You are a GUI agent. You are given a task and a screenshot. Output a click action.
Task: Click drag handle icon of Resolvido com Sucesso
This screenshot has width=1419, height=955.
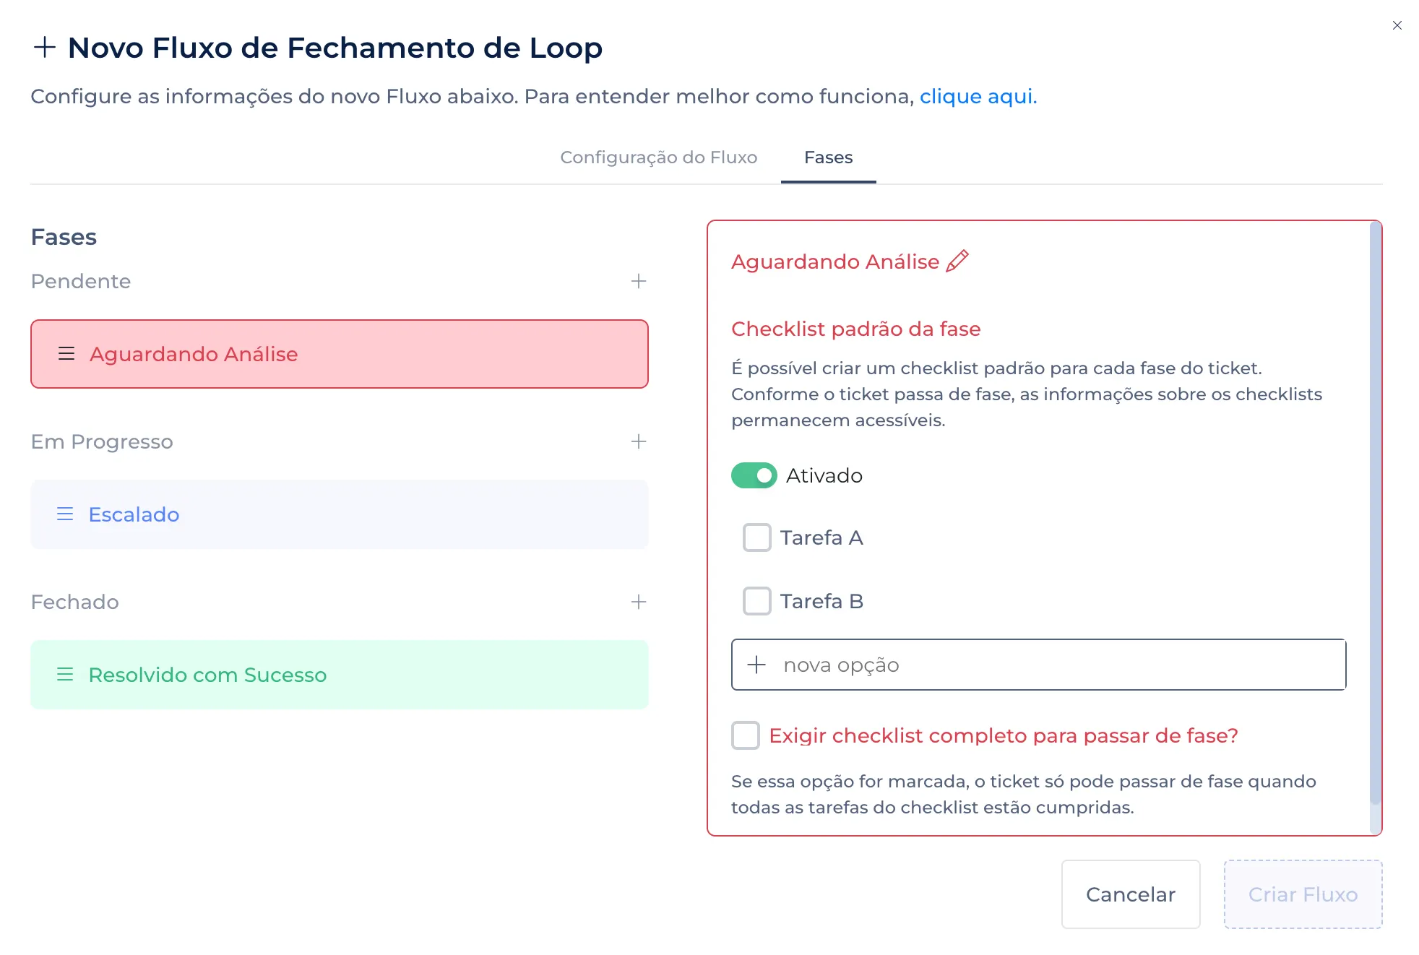pyautogui.click(x=65, y=675)
